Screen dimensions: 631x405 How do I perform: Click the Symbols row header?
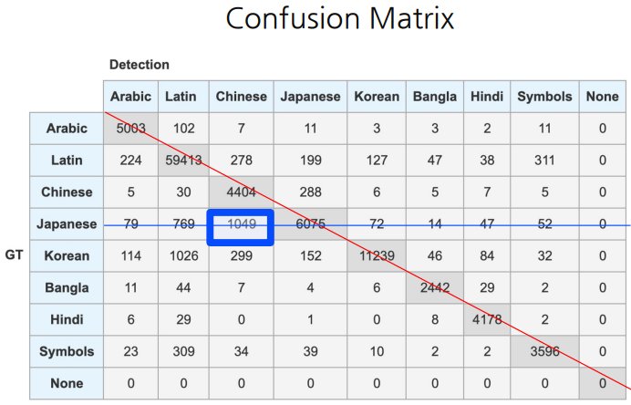tap(67, 351)
